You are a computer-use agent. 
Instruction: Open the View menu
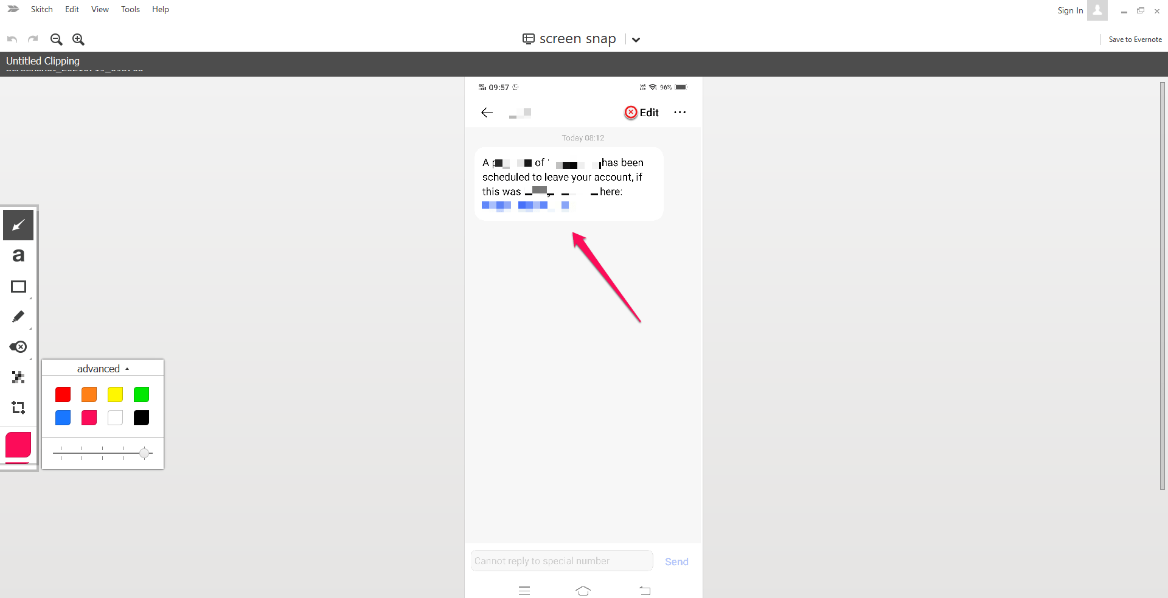100,9
